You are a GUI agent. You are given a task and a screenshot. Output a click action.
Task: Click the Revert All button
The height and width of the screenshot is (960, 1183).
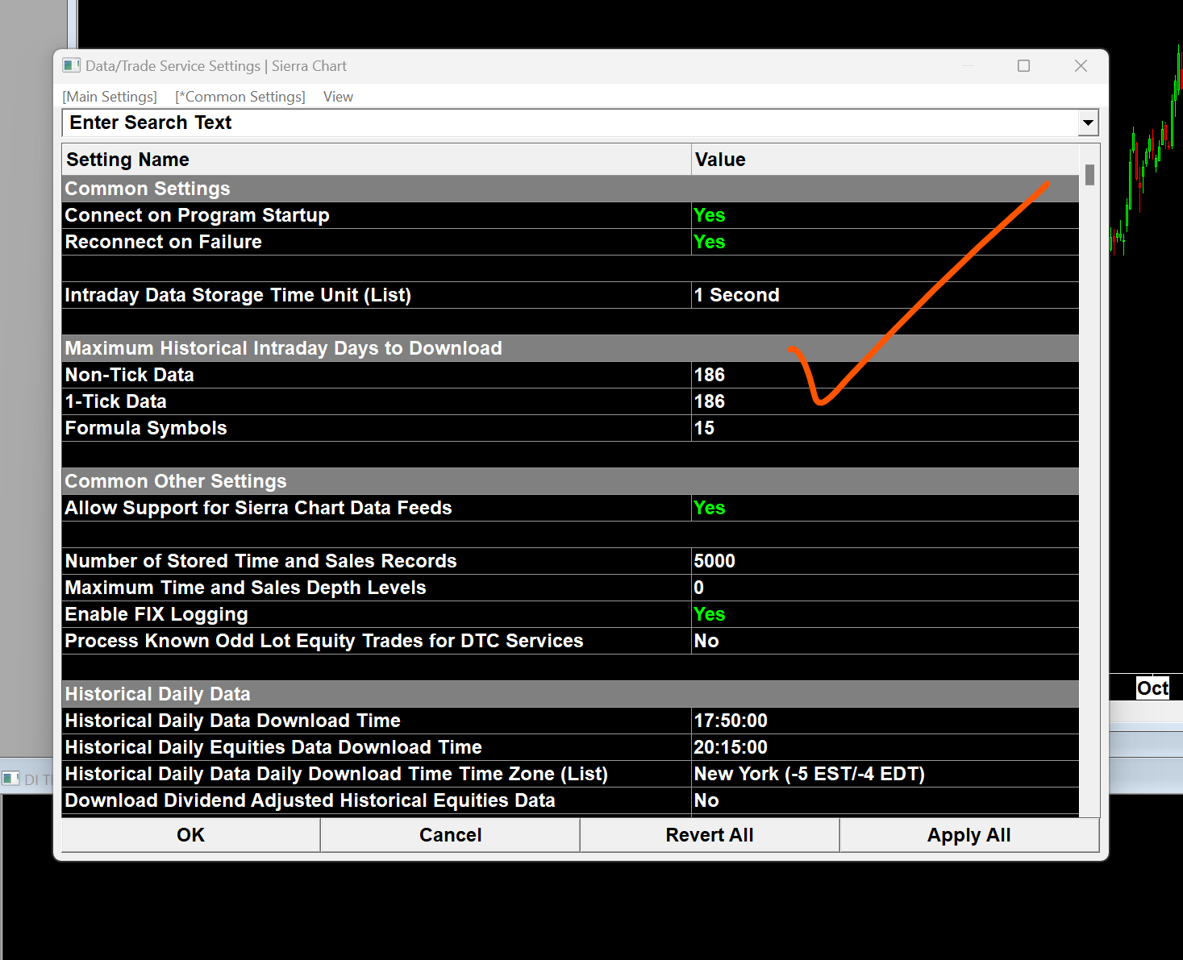click(x=710, y=835)
